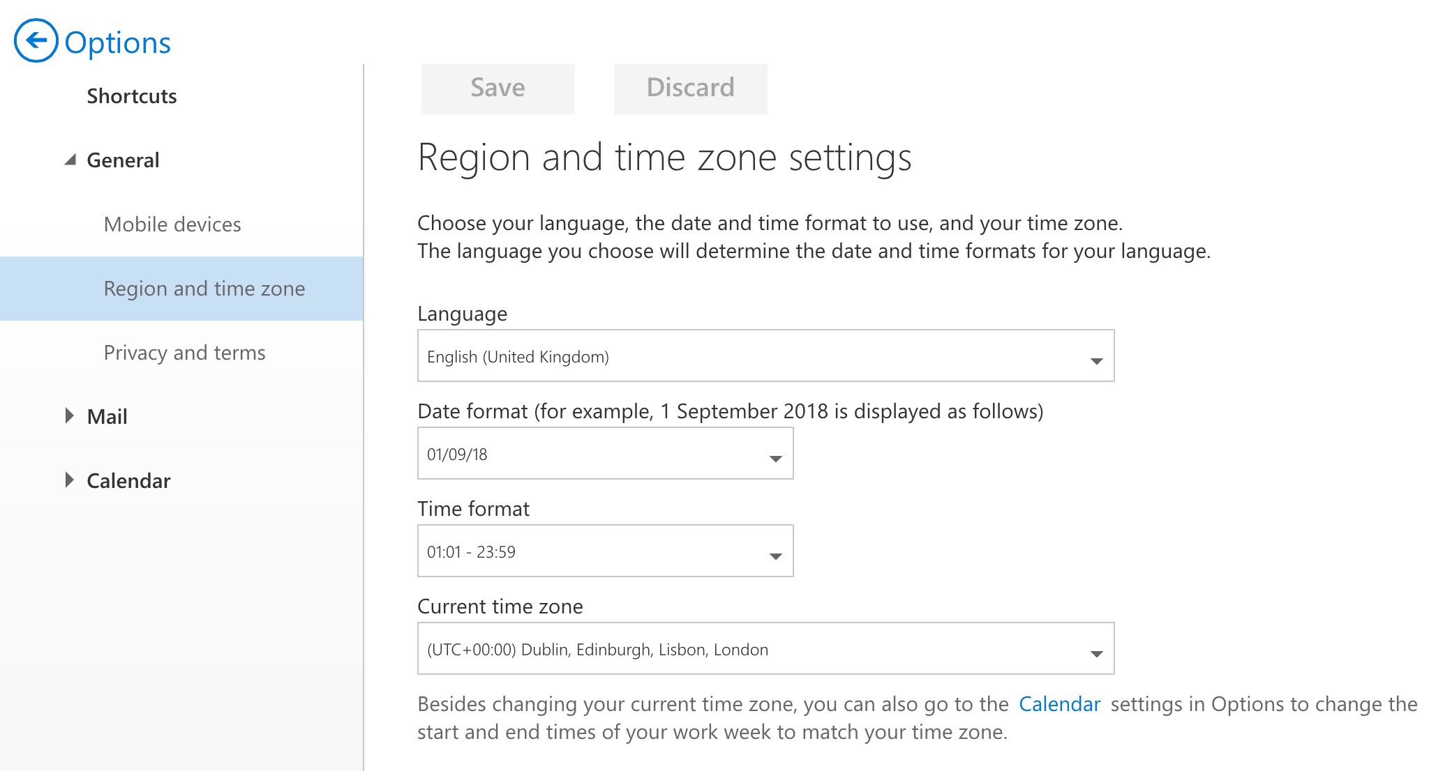Open the Date format dropdown arrow
The image size is (1429, 771).
click(x=775, y=457)
